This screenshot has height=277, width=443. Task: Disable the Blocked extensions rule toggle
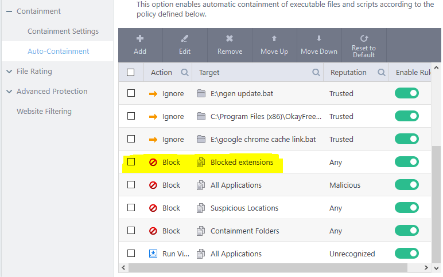406,162
